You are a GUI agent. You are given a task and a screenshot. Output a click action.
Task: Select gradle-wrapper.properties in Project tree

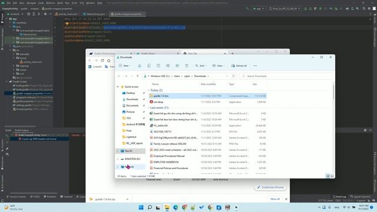tap(30, 93)
